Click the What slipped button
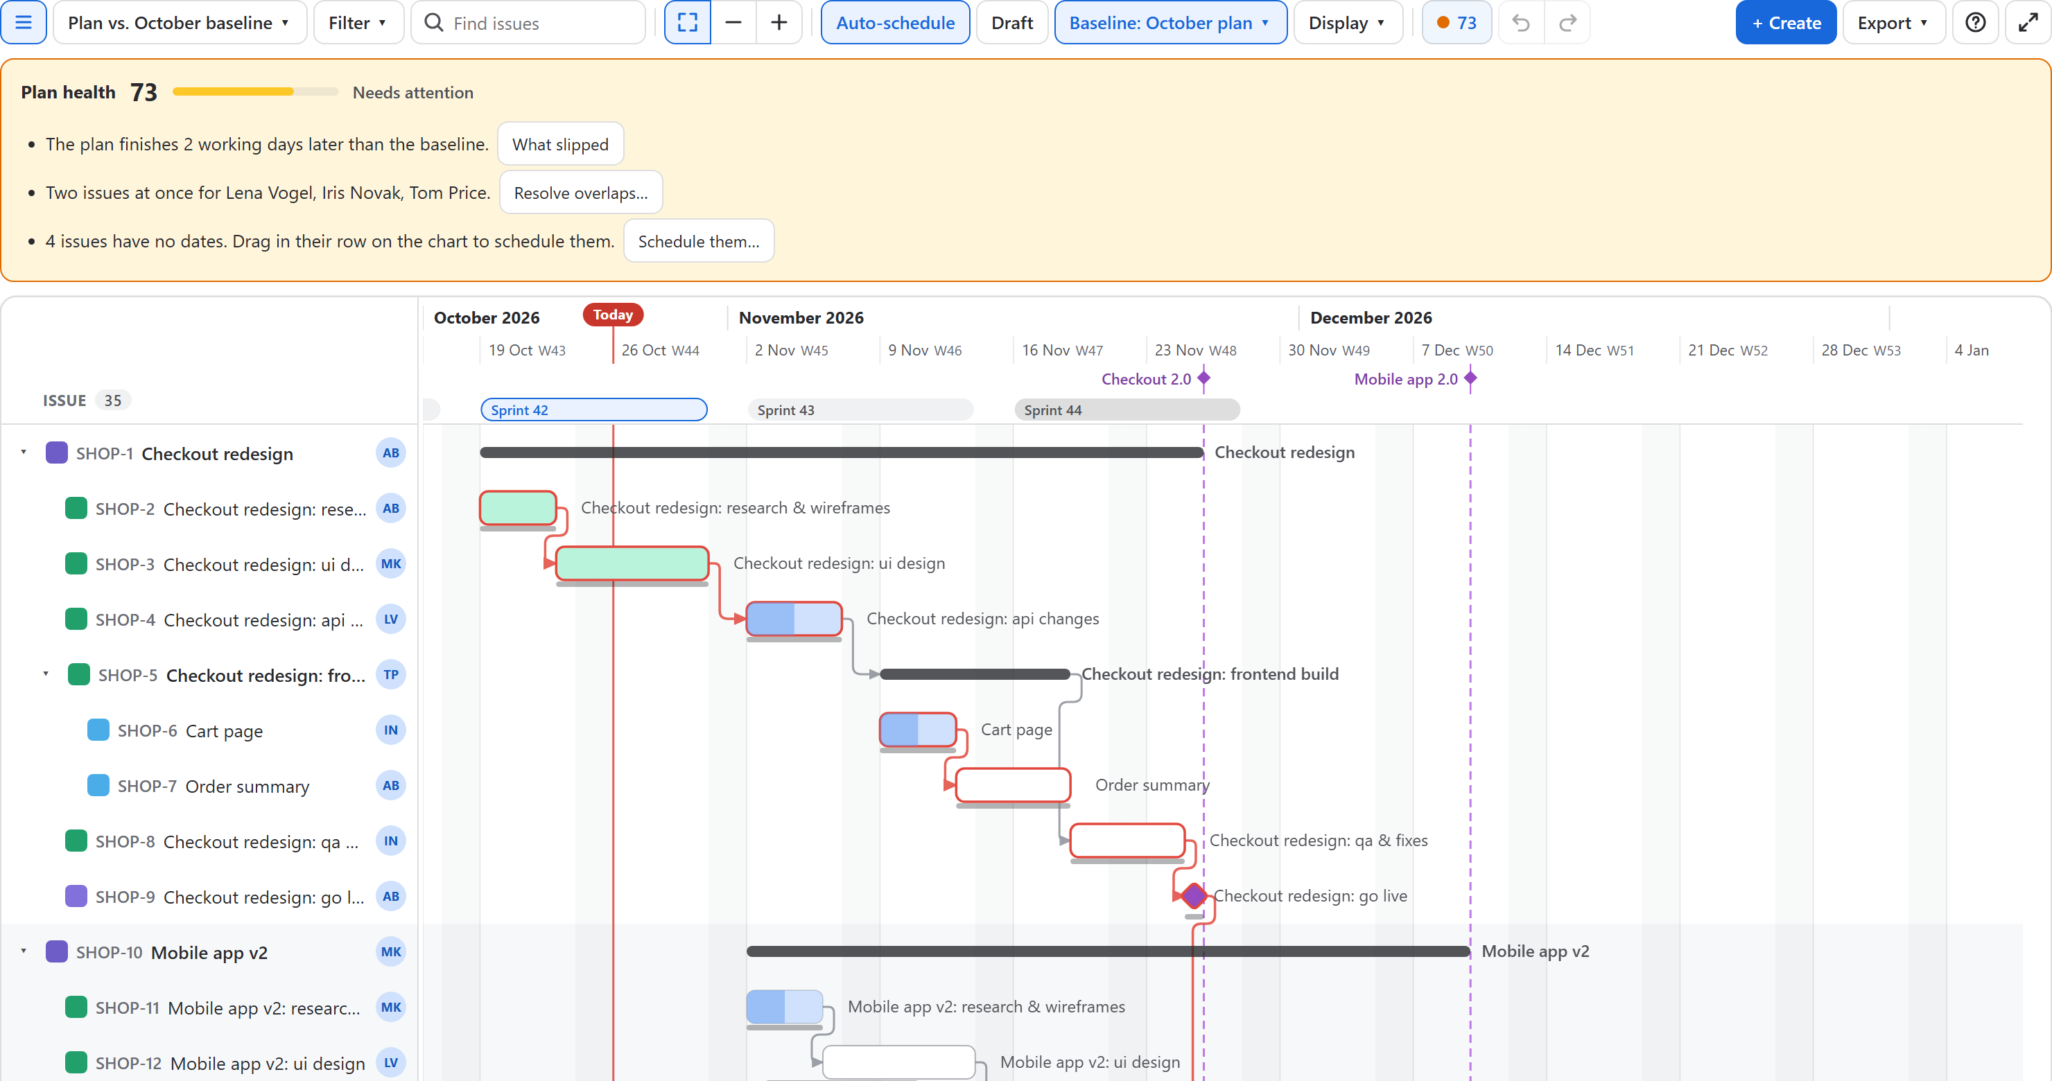2052x1081 pixels. 560,144
